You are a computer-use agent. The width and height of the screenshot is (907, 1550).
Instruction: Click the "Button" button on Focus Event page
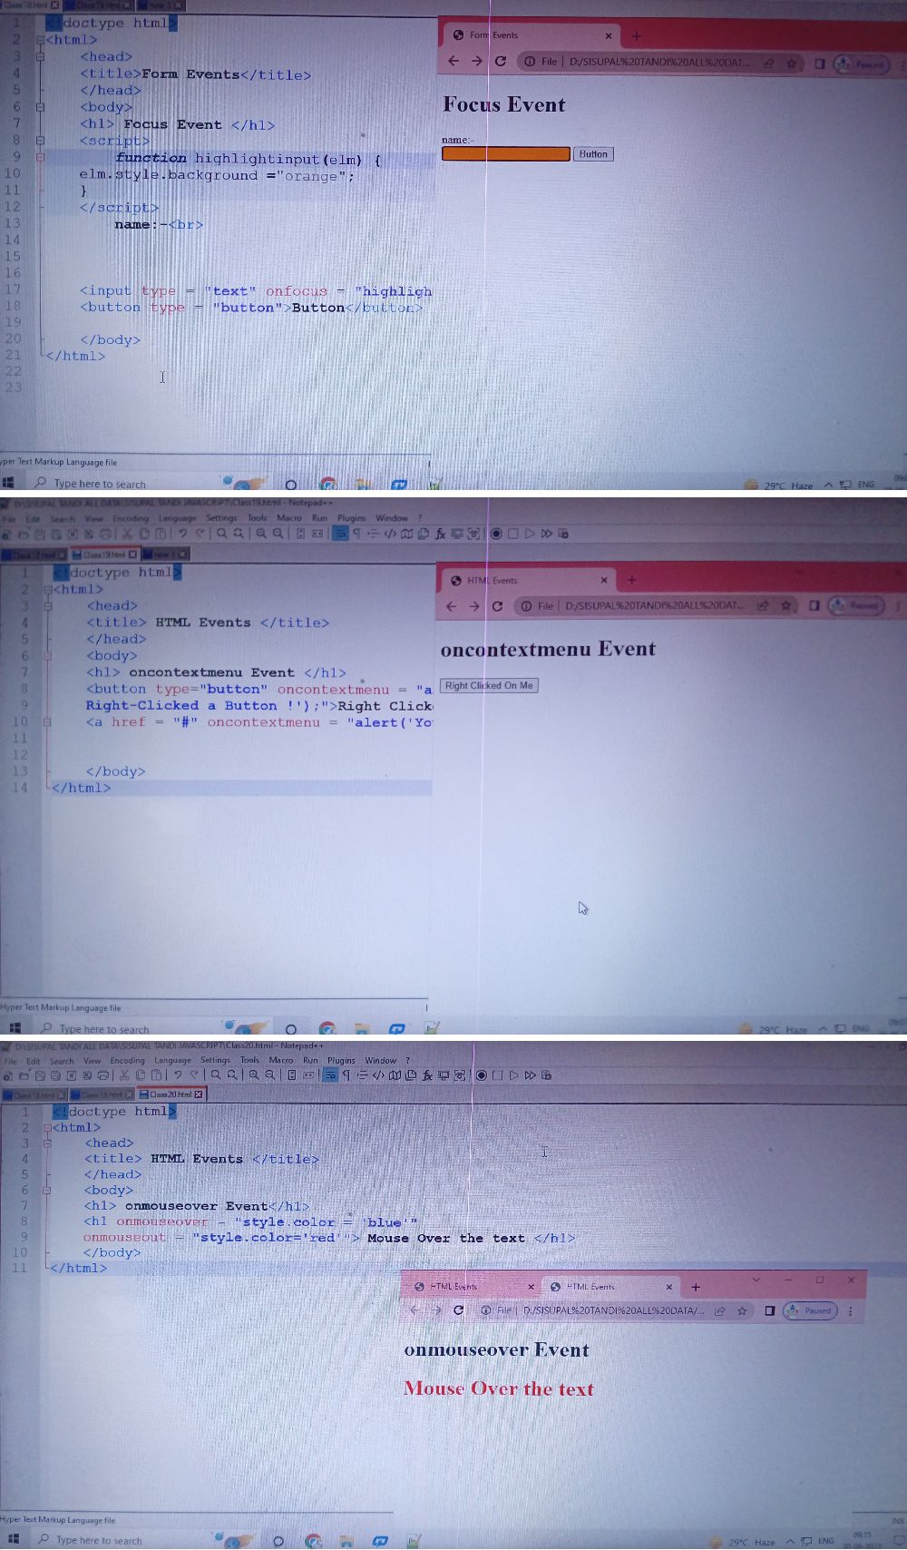click(593, 154)
